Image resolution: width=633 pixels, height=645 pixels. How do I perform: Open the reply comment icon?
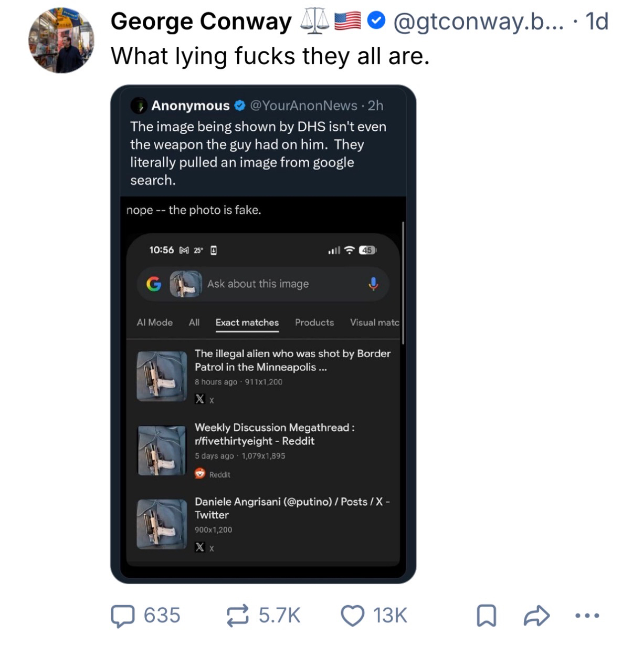click(x=123, y=616)
